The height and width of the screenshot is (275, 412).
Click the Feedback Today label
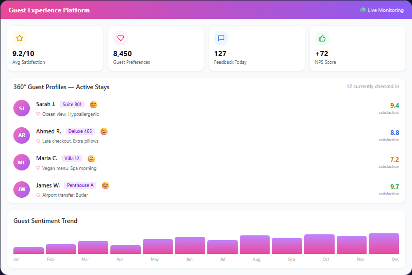[x=230, y=62]
